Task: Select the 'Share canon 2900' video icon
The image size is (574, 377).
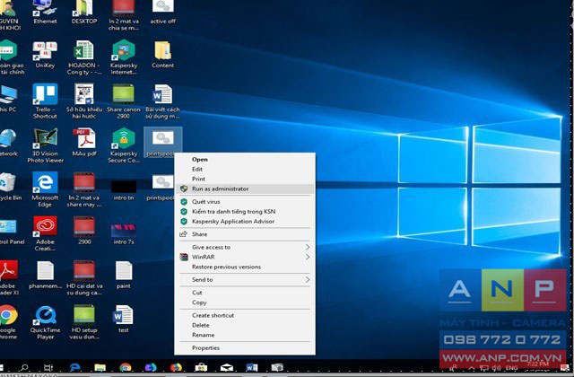Action: [124, 101]
